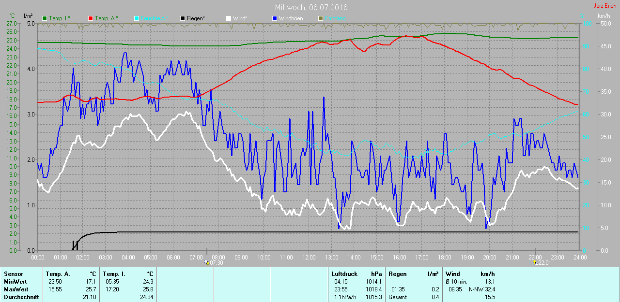This screenshot has height=302, width=620.
Task: Click the green Temp. I. legend swatch
Action: (45, 18)
